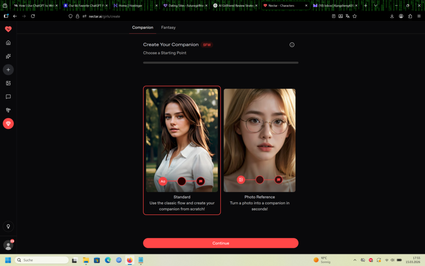Open the info icon beside Create Your Companion
This screenshot has width=425, height=266.
coord(292,44)
